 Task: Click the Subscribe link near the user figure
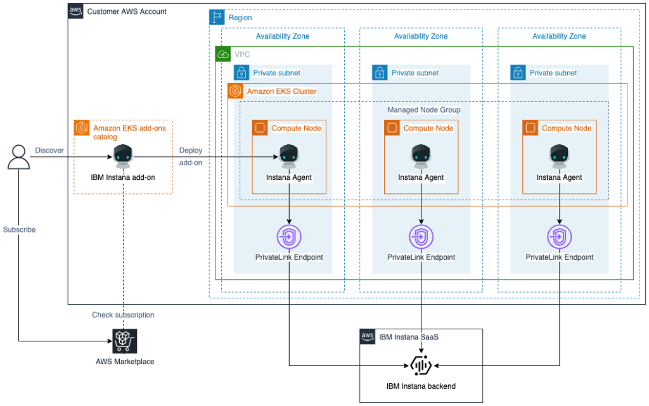[19, 229]
